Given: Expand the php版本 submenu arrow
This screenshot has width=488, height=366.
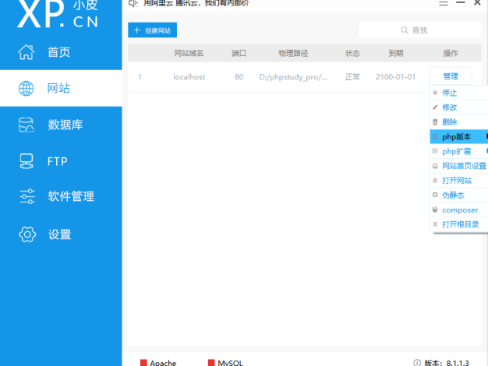Looking at the screenshot, I should [x=486, y=136].
